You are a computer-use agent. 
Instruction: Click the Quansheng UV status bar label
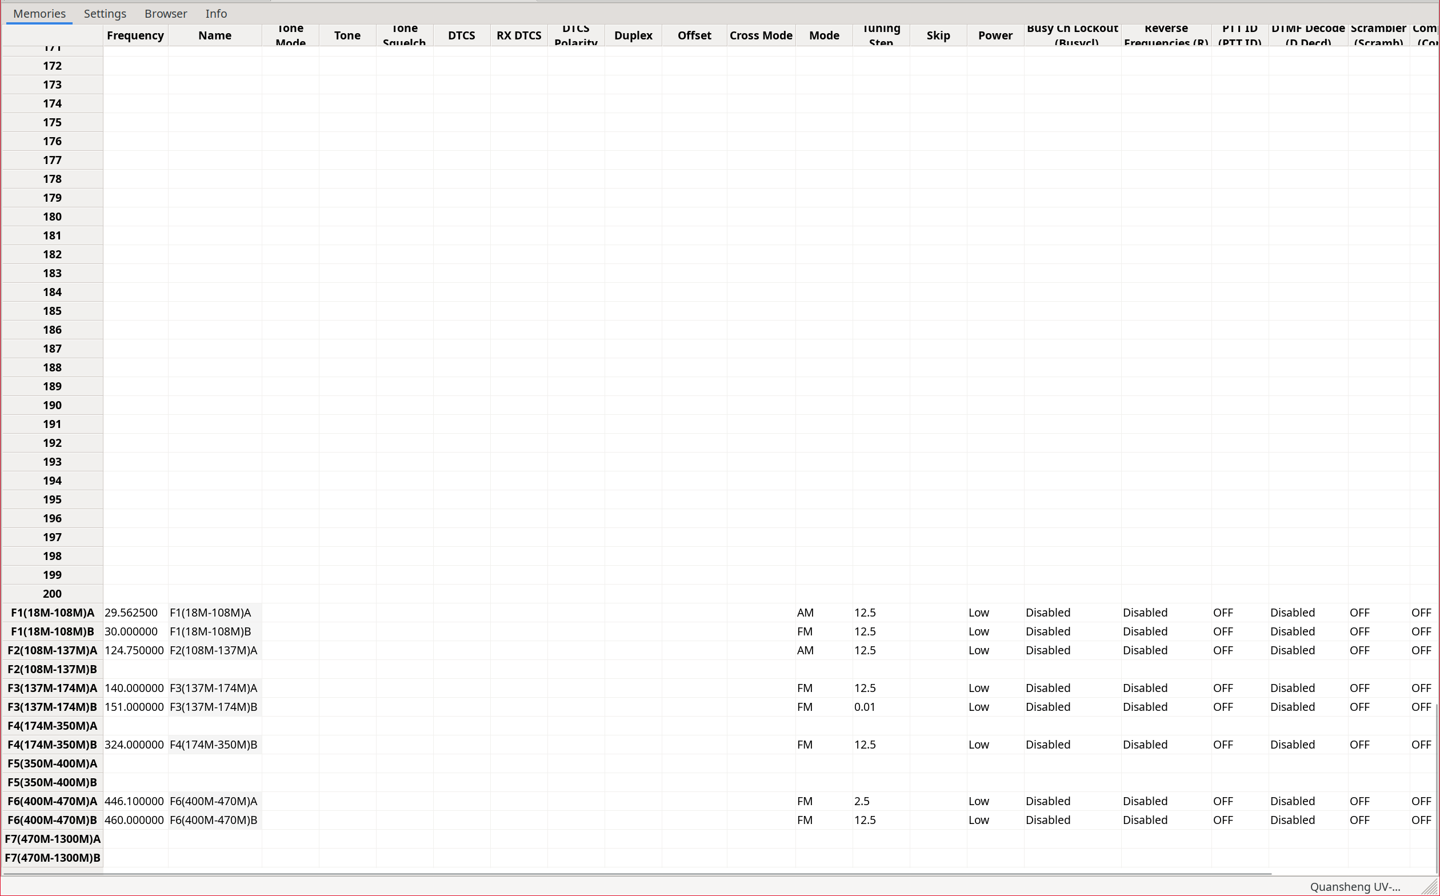1355,886
